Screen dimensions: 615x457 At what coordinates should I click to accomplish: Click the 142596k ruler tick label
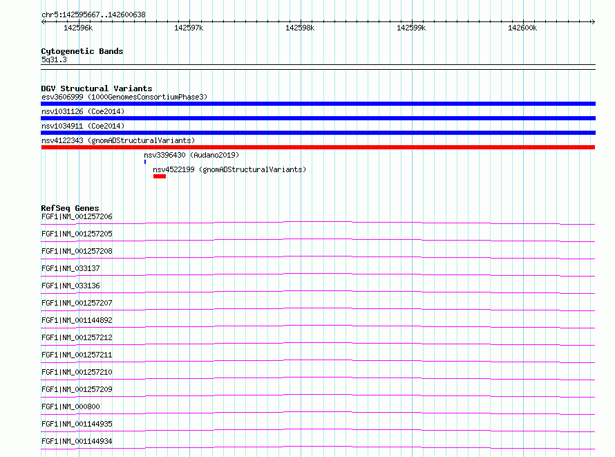point(78,28)
